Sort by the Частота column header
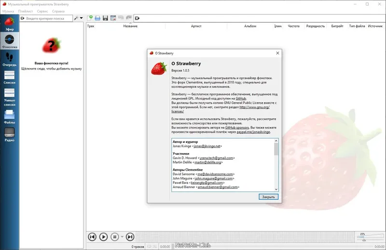Viewport: 386px width, 250px height. [x=293, y=26]
